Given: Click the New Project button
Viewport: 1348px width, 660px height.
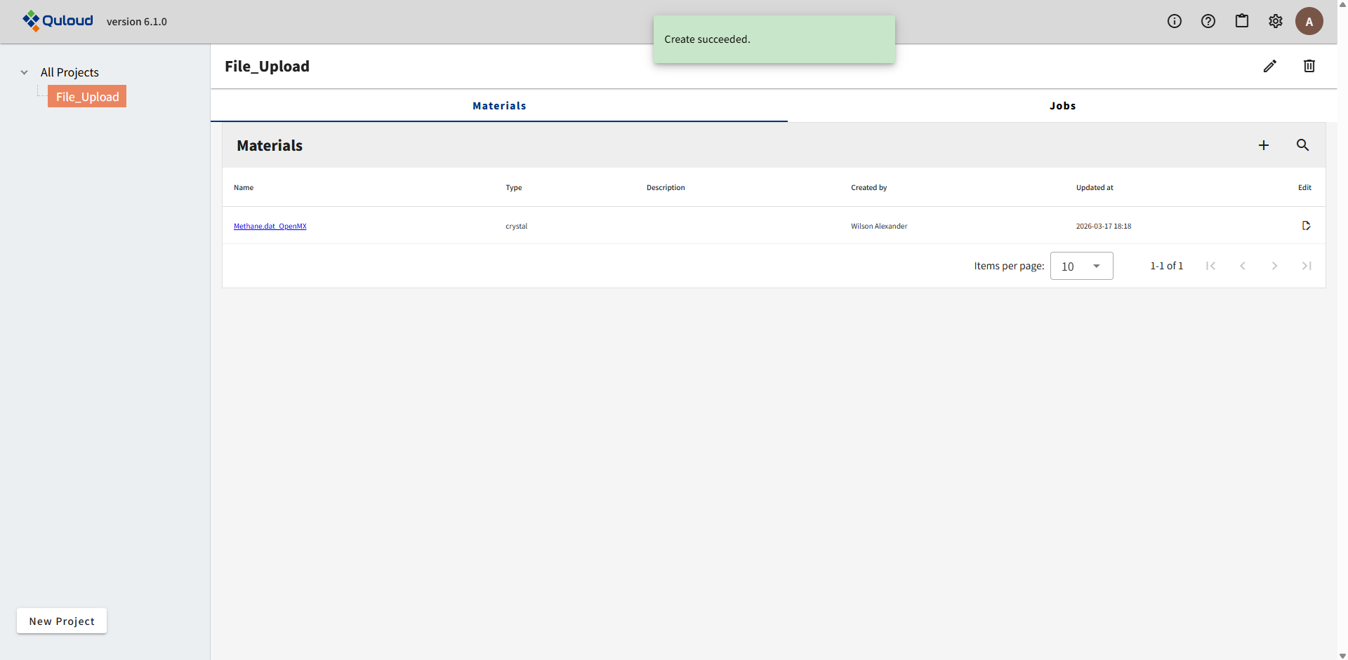Looking at the screenshot, I should click(62, 621).
